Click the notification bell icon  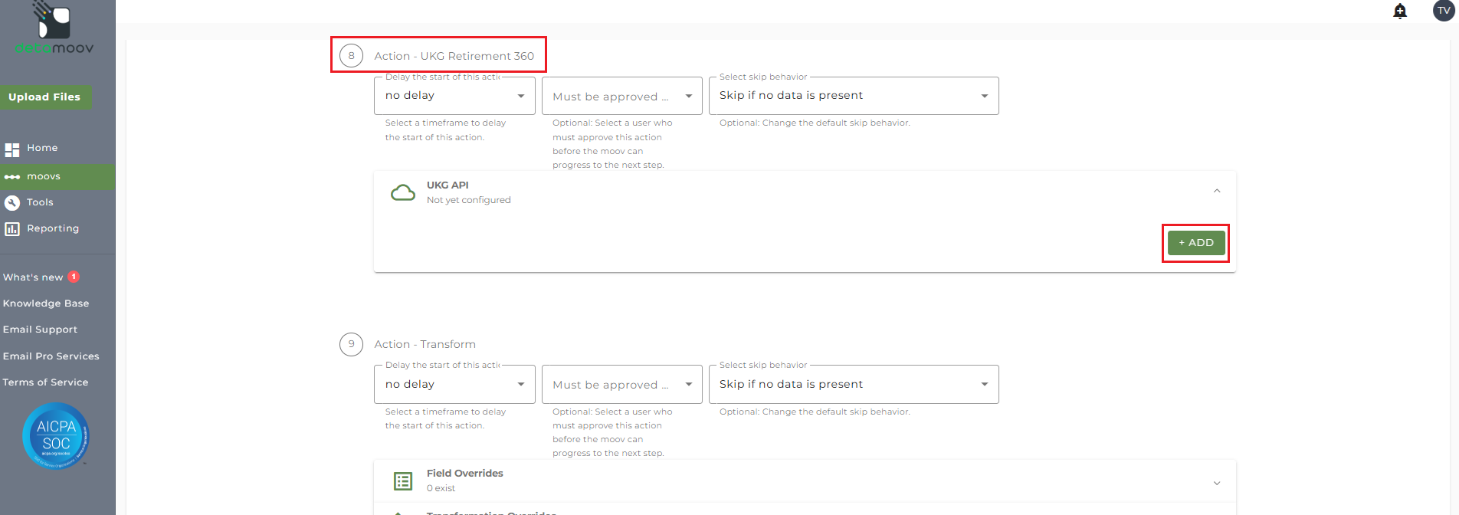[1400, 11]
